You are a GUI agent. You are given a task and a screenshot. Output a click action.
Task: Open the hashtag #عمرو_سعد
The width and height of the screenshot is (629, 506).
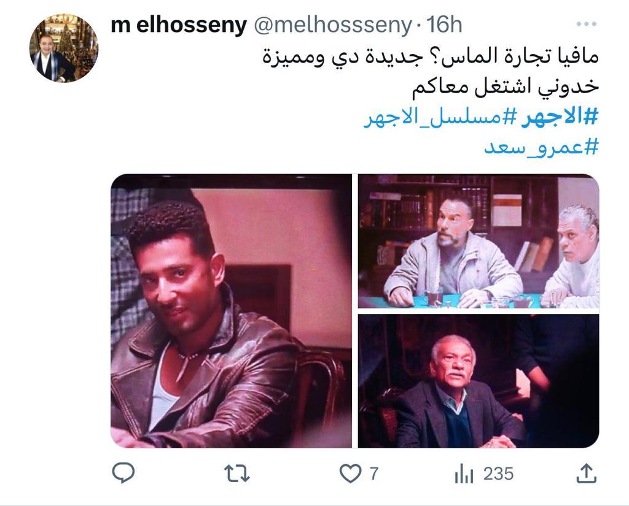541,147
